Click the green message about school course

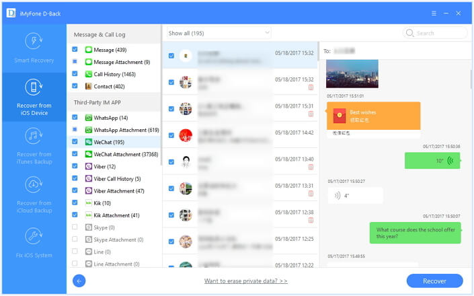pos(416,233)
